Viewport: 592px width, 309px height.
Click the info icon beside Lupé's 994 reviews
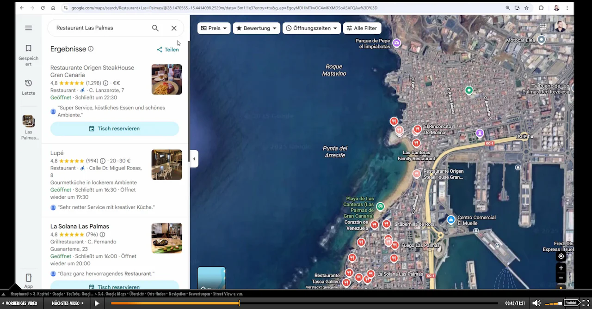tap(103, 161)
